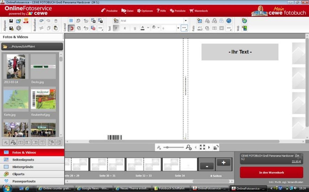Click the Save As floppy icon
The width and height of the screenshot is (309, 192).
click(11, 28)
